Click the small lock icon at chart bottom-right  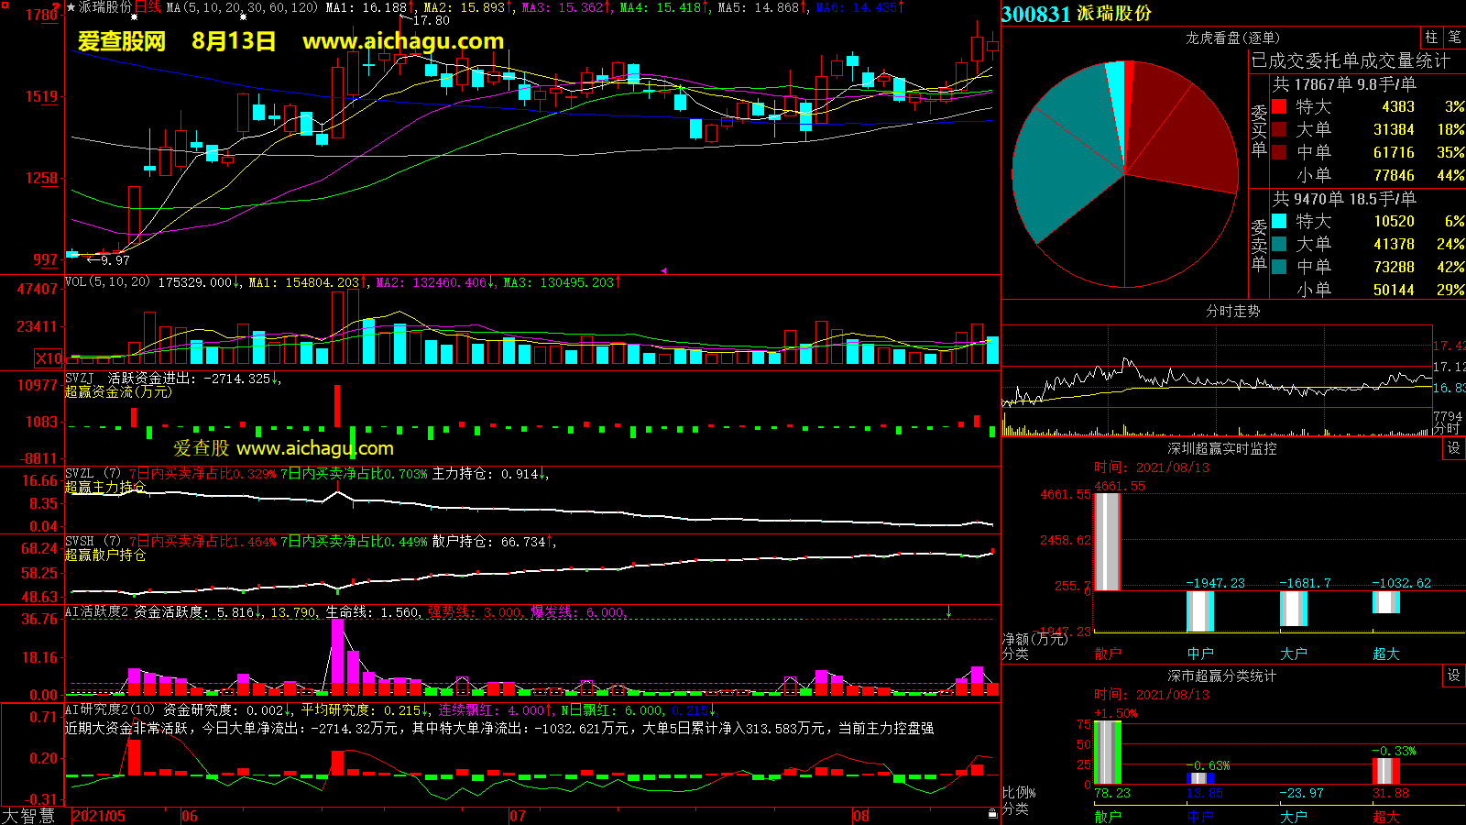coord(992,813)
